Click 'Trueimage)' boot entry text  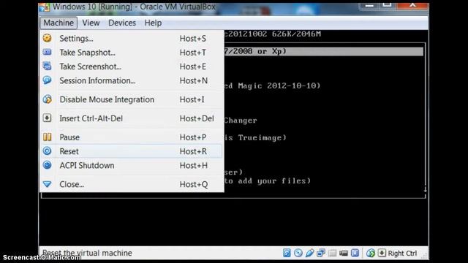click(262, 138)
